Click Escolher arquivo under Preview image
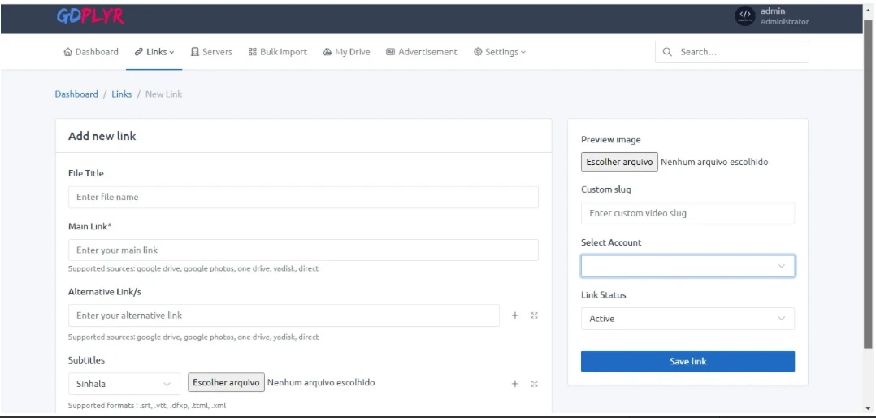Screen dimensions: 876x418 click(x=619, y=162)
